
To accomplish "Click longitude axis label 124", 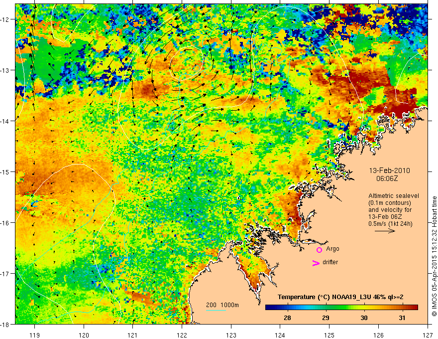I will click(x=280, y=335).
